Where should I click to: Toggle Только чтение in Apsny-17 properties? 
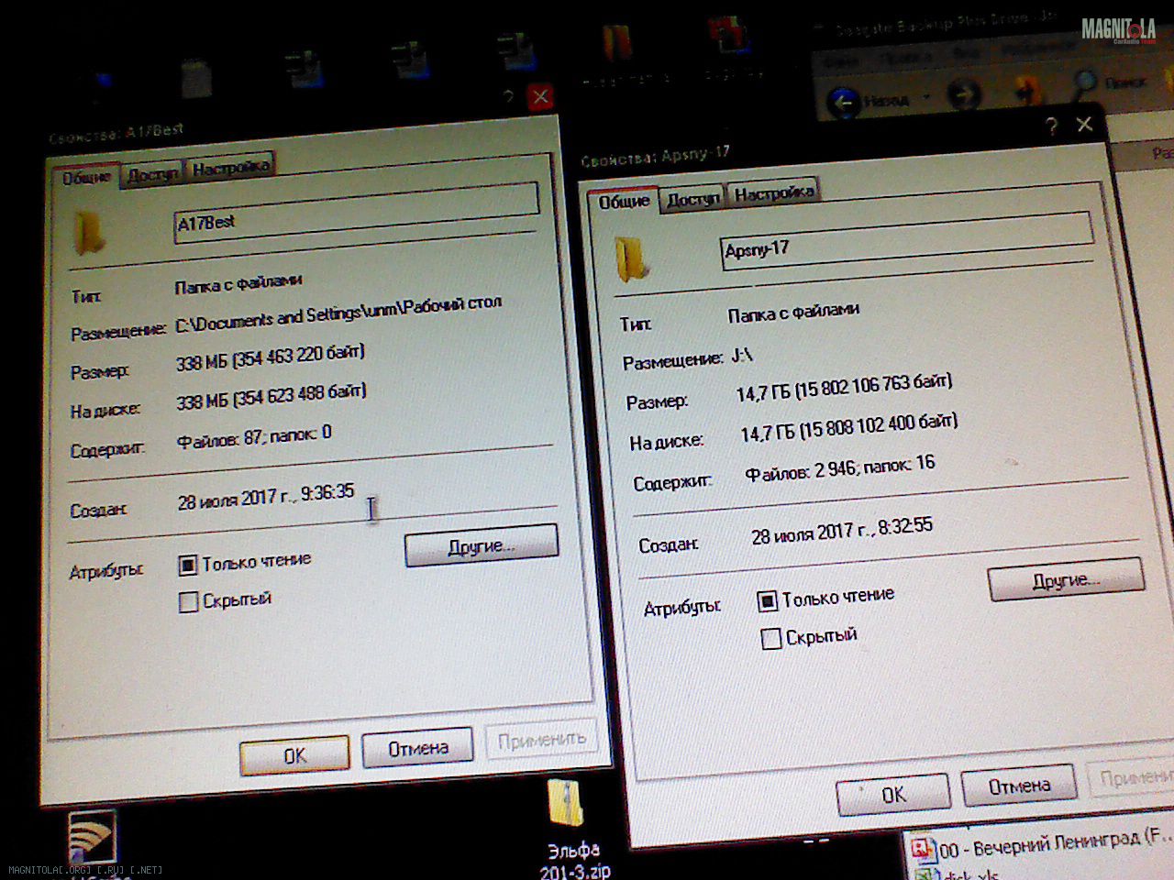(767, 601)
